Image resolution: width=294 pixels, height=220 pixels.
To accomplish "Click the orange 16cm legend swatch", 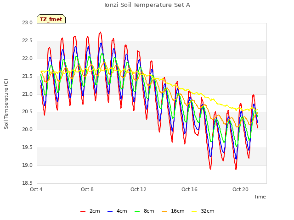I will (x=164, y=212).
